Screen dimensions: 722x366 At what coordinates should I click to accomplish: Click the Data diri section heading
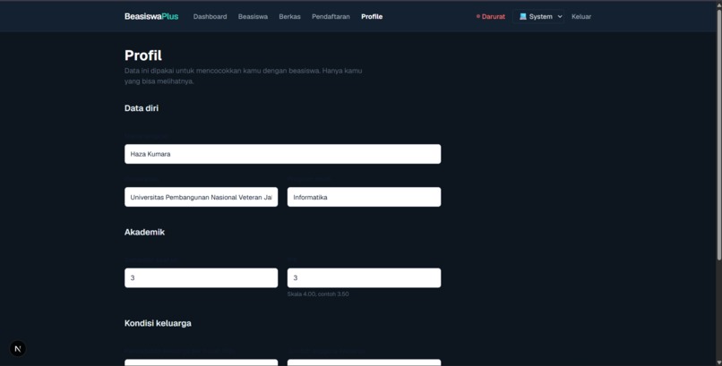[142, 108]
